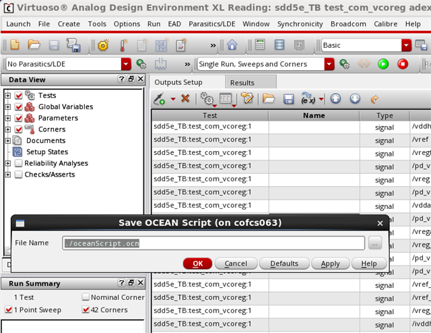Move output up with the up arrow icon

click(x=335, y=98)
